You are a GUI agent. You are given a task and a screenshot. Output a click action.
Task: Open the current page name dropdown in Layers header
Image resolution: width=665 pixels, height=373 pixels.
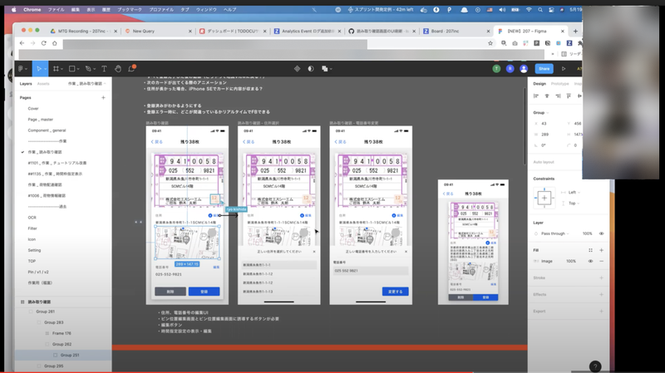[x=87, y=84]
